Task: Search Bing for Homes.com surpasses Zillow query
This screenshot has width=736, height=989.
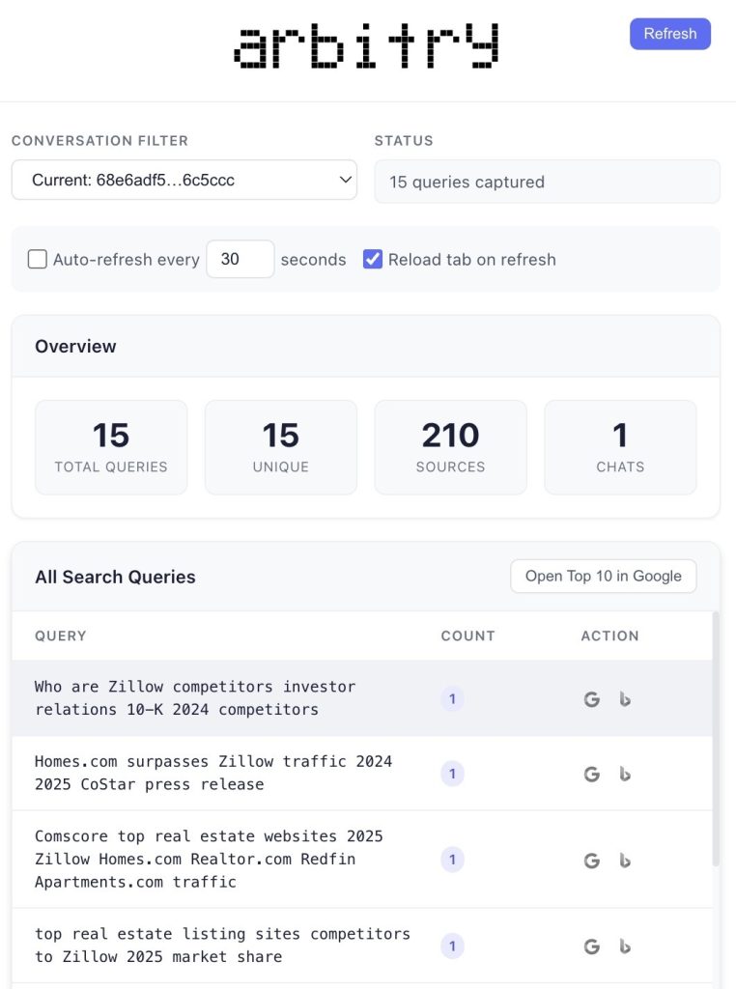Action: pos(625,774)
